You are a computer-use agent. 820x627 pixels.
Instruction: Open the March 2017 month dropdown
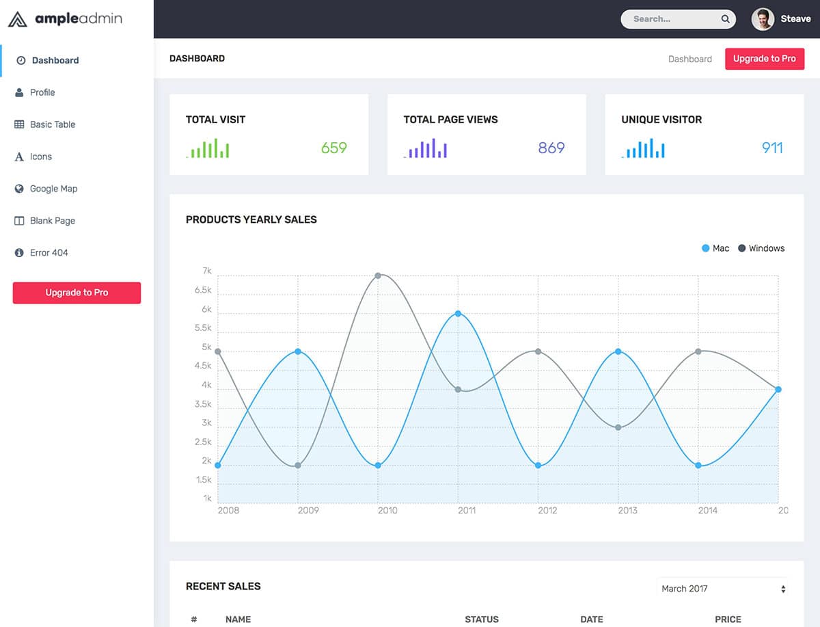[723, 589]
